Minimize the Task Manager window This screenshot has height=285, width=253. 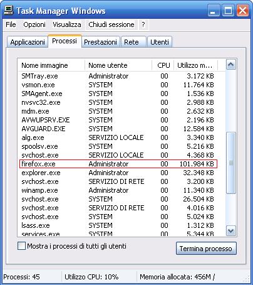click(x=214, y=11)
